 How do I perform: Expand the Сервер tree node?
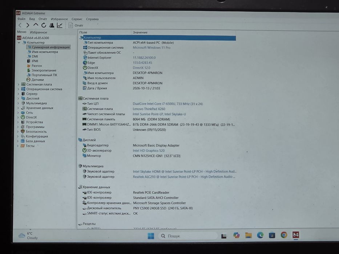coord(19,94)
